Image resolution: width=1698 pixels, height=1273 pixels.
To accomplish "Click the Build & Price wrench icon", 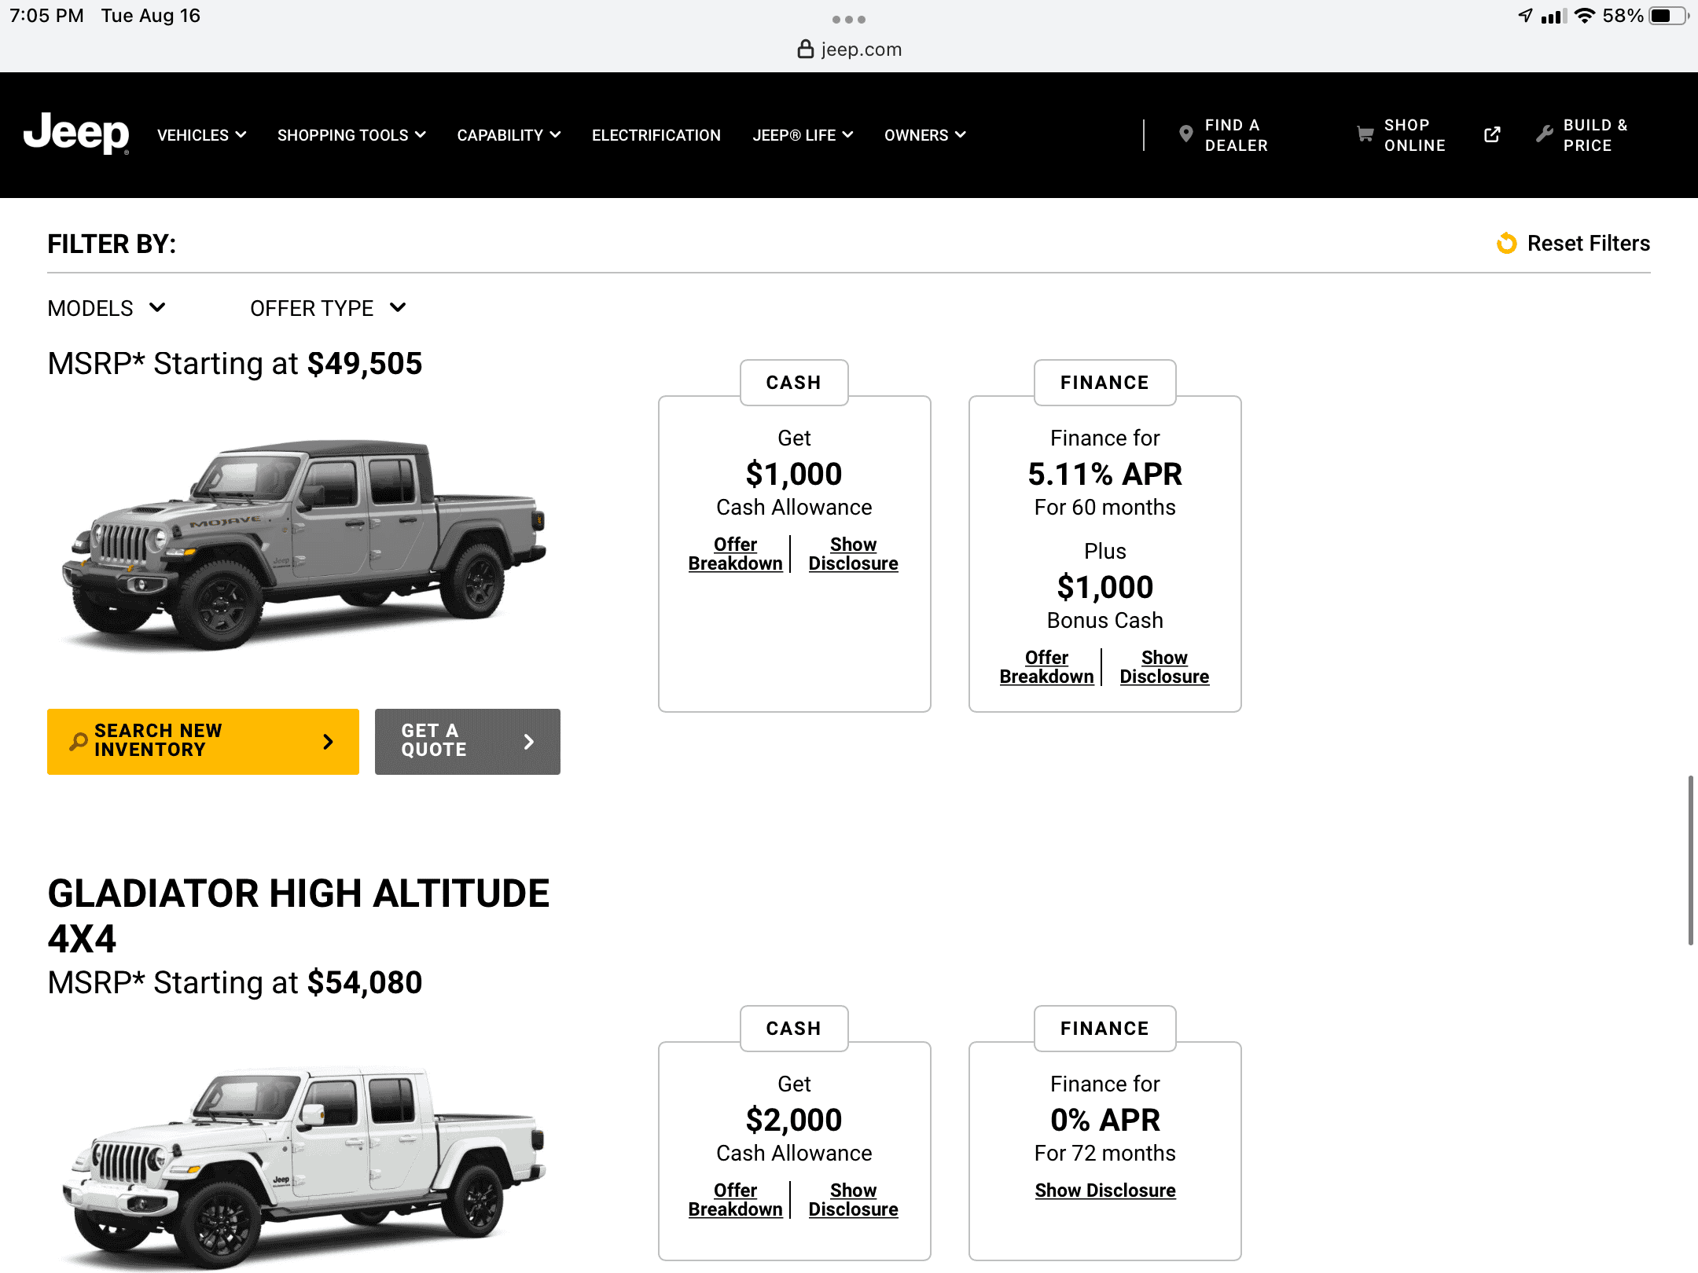I will coord(1545,134).
